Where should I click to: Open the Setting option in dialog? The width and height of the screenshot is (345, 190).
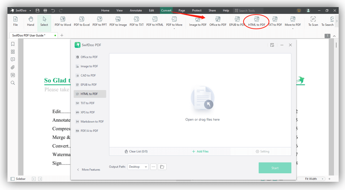coord(262,152)
